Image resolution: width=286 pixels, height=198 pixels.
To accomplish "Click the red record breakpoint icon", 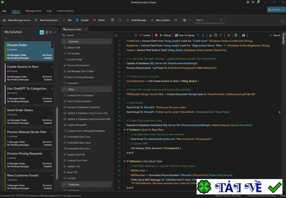I will pyautogui.click(x=156, y=35).
